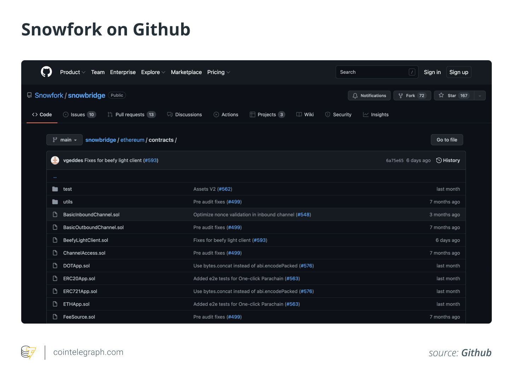Open FeeSource.sol file name
Image resolution: width=513 pixels, height=381 pixels.
pyautogui.click(x=79, y=316)
